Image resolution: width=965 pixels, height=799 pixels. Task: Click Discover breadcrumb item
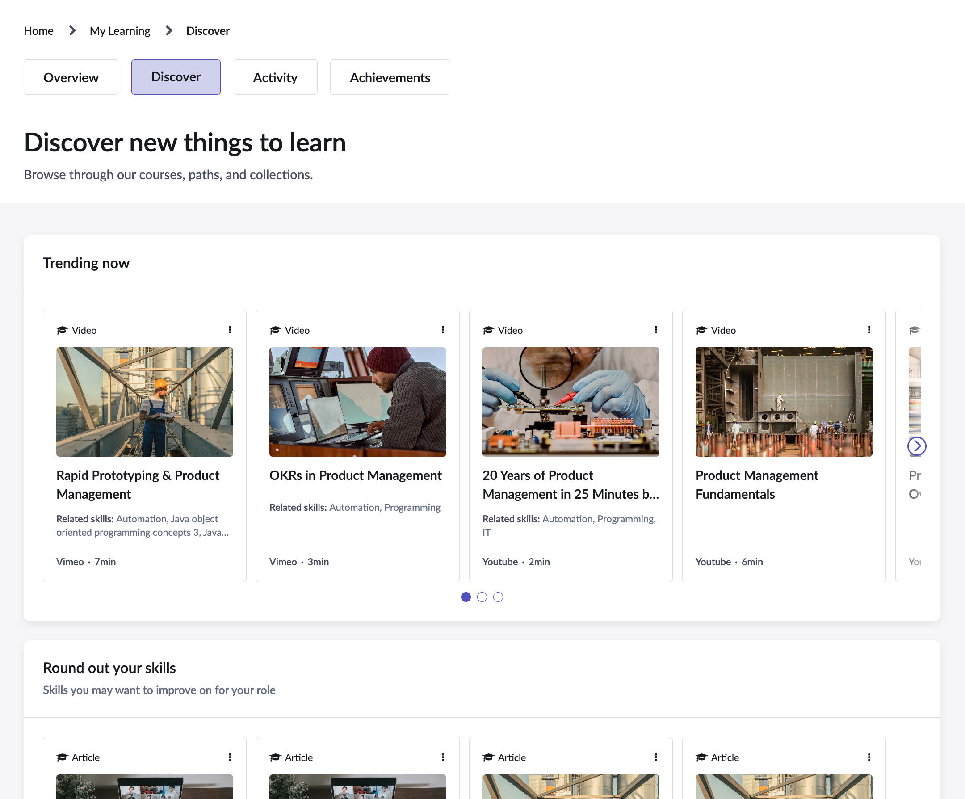[208, 31]
